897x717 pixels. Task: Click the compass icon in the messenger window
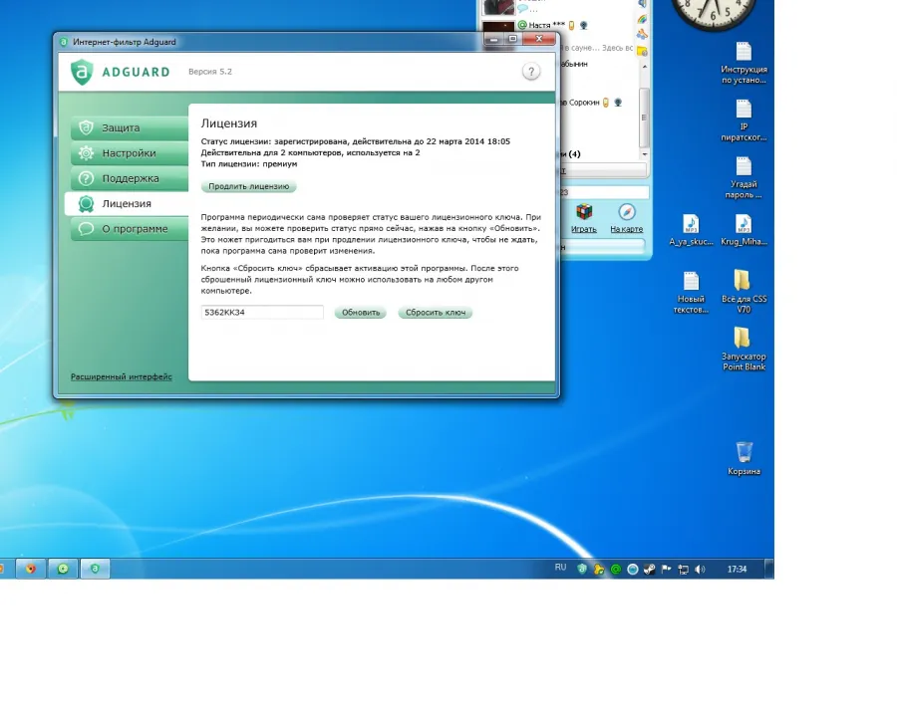[x=627, y=212]
